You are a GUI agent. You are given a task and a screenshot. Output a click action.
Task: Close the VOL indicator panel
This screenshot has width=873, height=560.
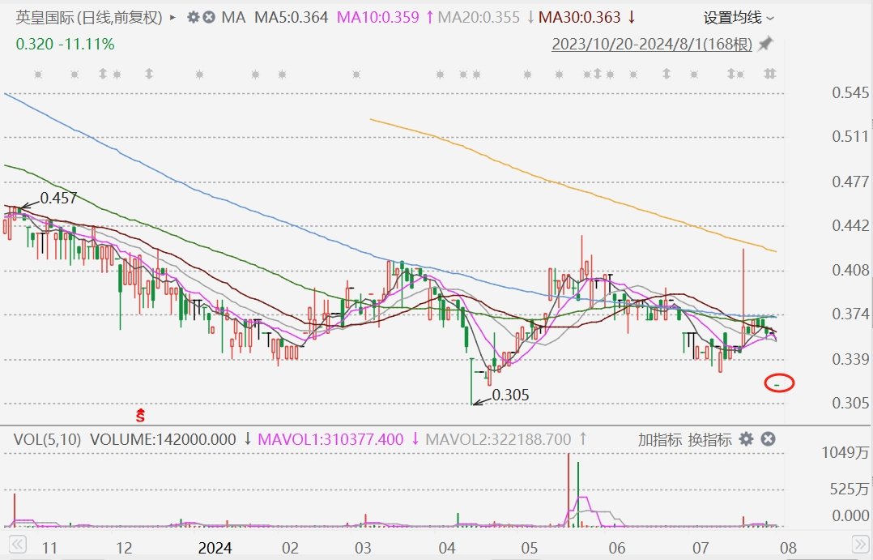coord(769,439)
